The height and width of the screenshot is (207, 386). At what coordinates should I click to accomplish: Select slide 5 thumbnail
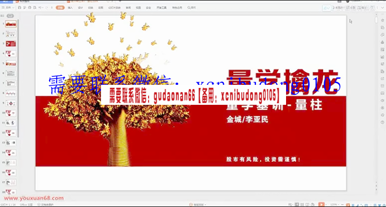tap(11, 64)
